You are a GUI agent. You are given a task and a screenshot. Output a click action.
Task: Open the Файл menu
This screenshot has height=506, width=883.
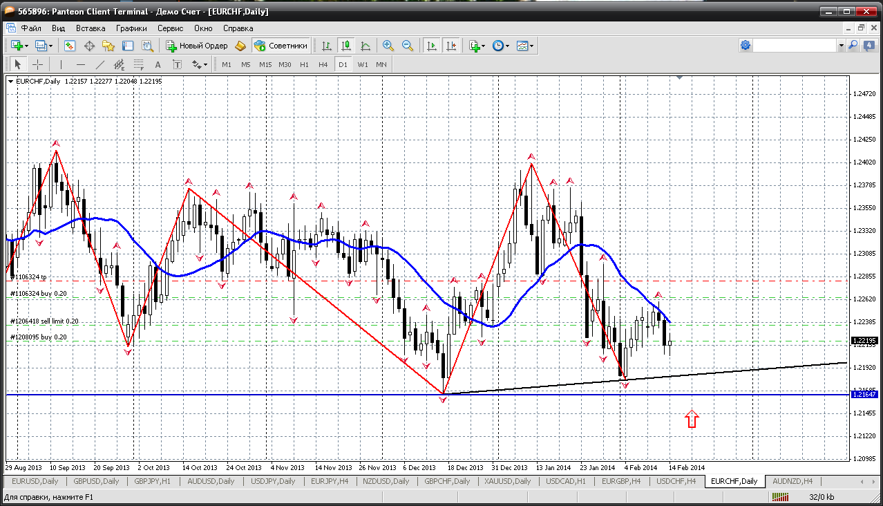(x=31, y=28)
